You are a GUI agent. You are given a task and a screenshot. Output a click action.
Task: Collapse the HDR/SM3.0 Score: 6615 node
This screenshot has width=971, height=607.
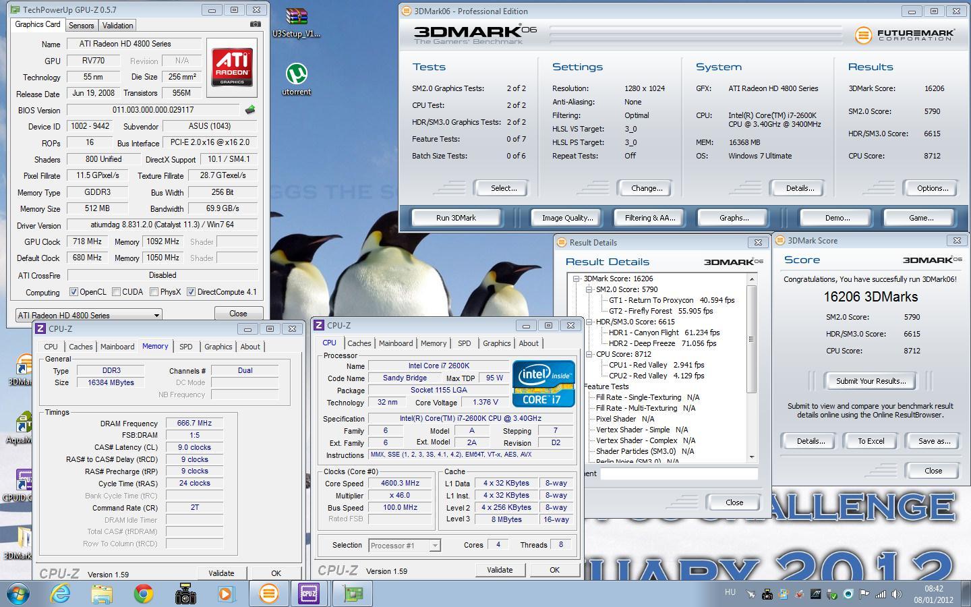[589, 322]
